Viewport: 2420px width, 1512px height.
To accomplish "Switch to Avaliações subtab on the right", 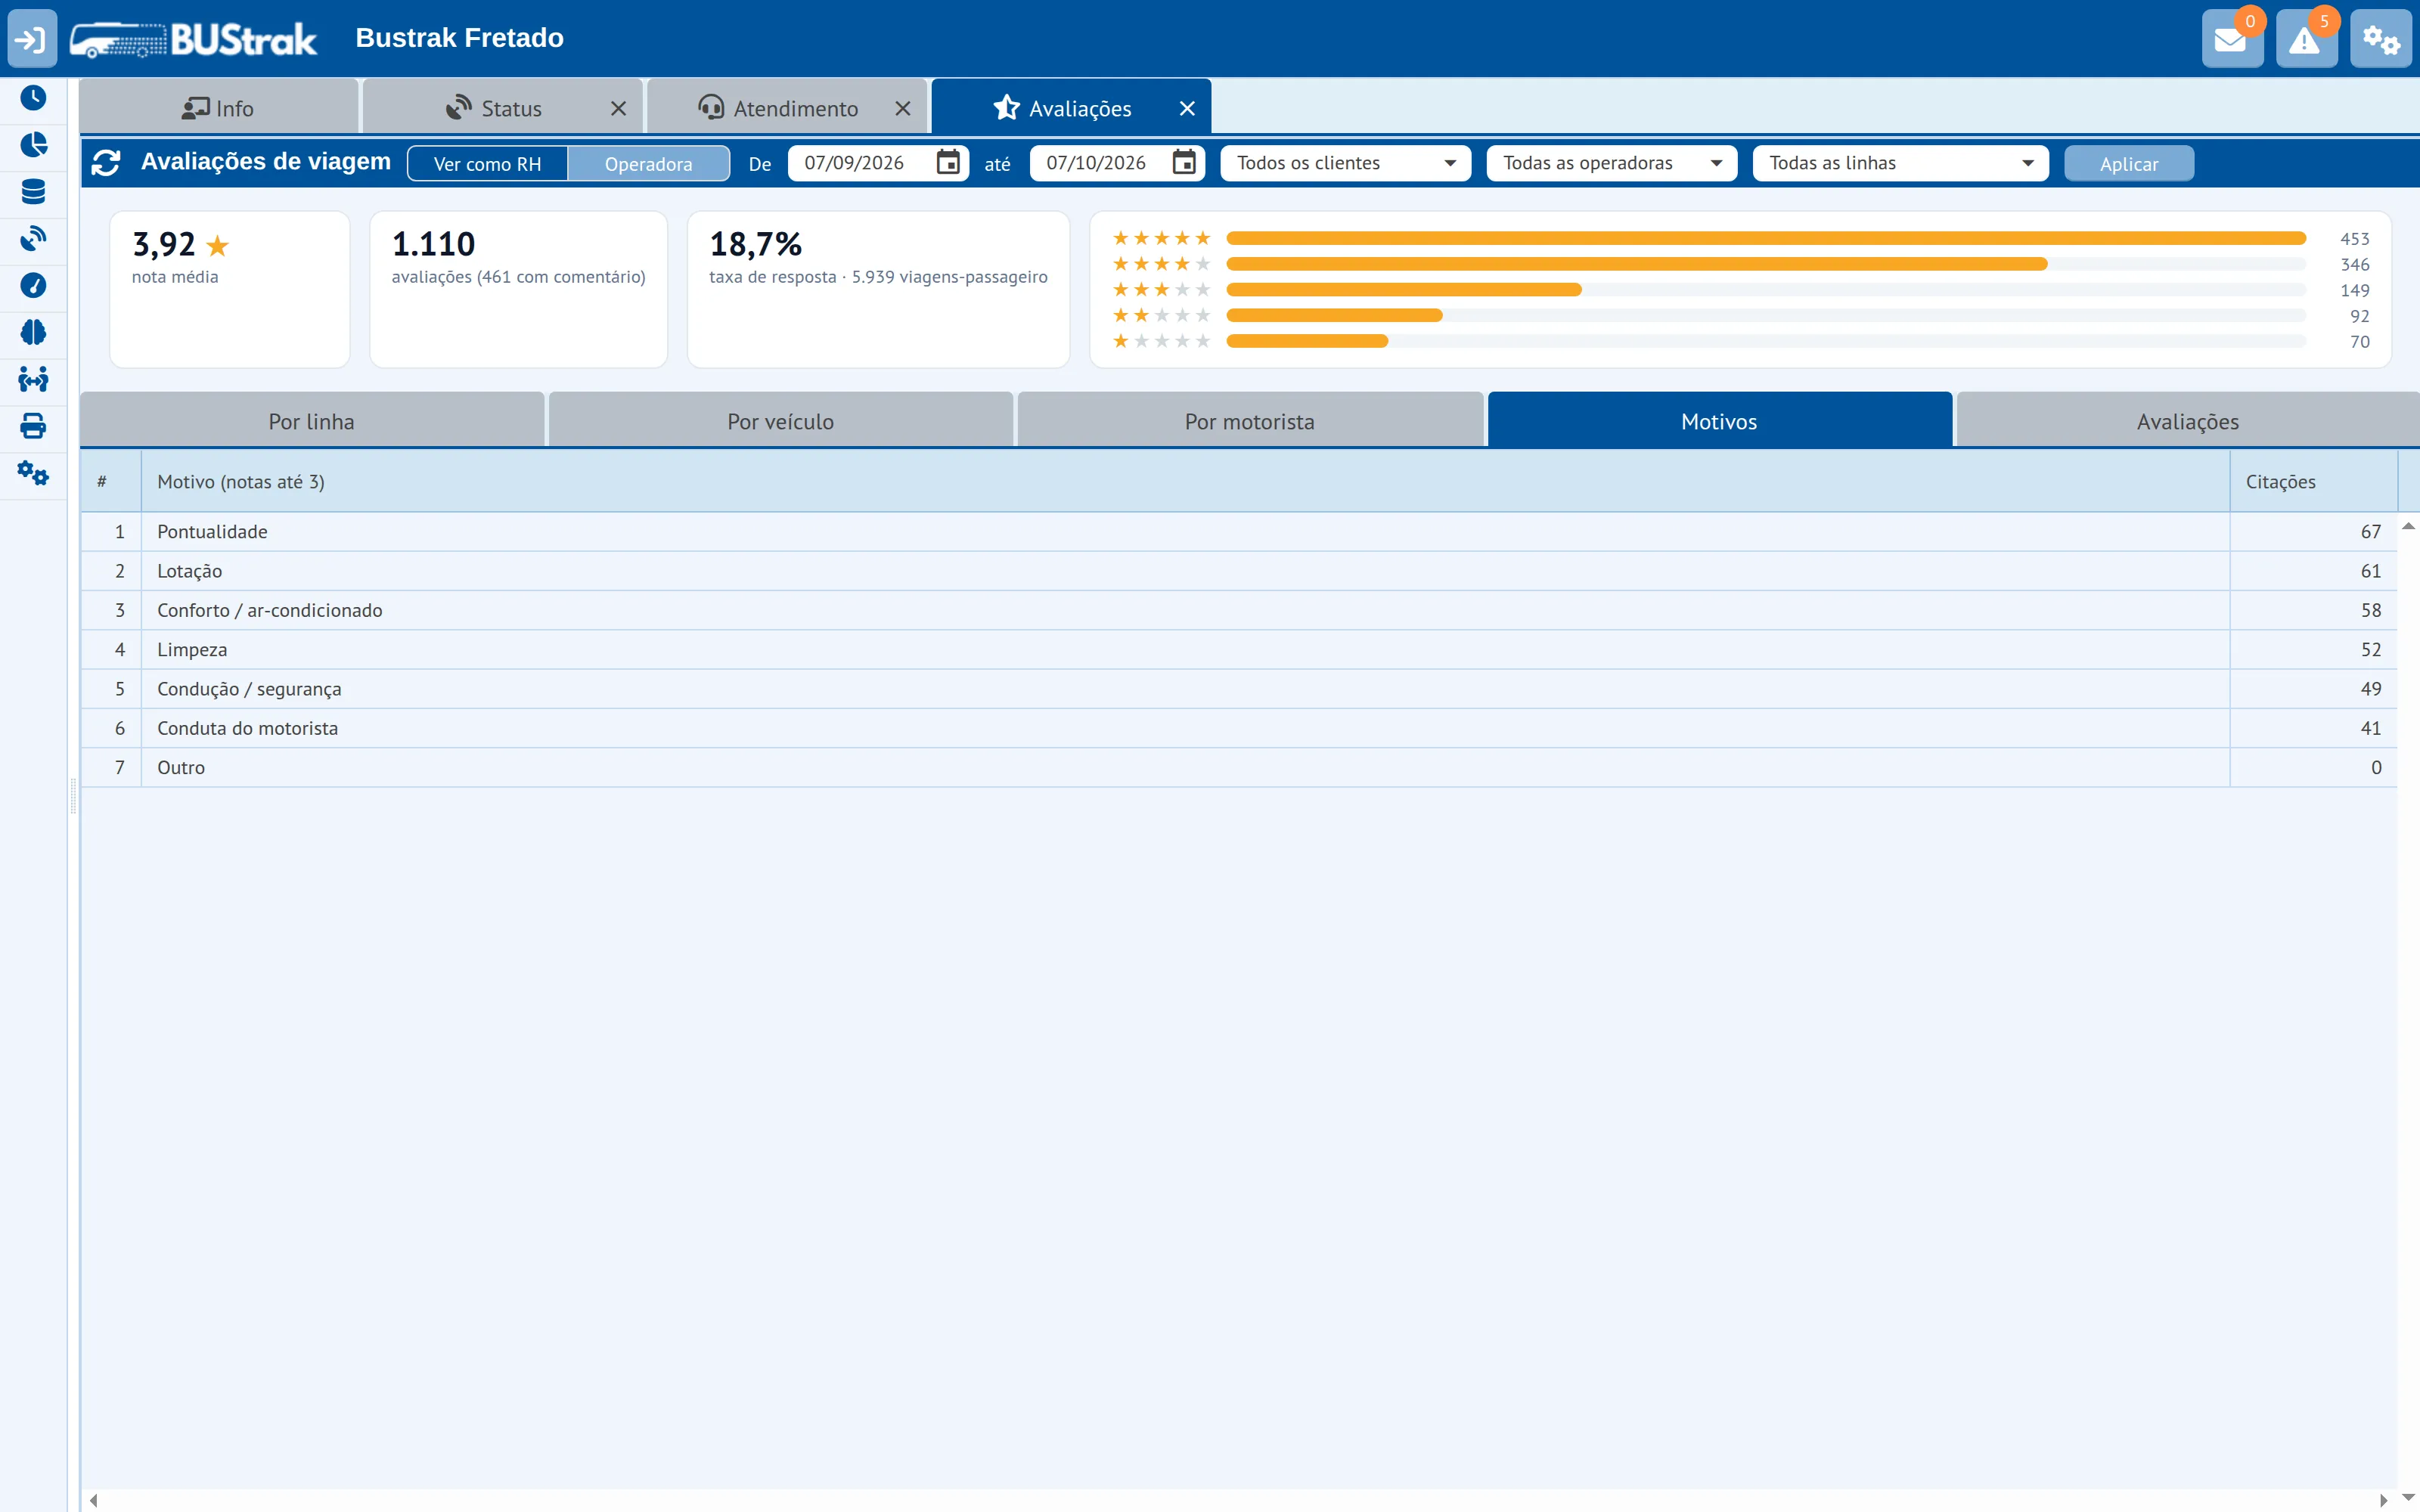I will (2188, 421).
